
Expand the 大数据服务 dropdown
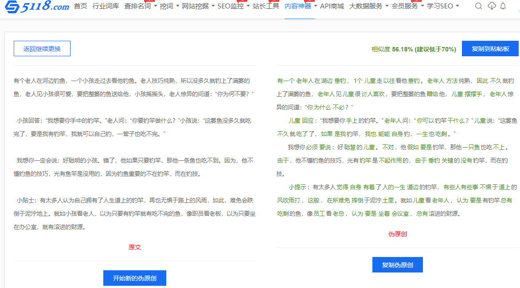tap(368, 6)
